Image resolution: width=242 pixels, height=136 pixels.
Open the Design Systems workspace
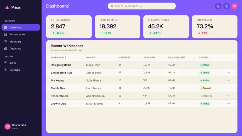[61, 65]
